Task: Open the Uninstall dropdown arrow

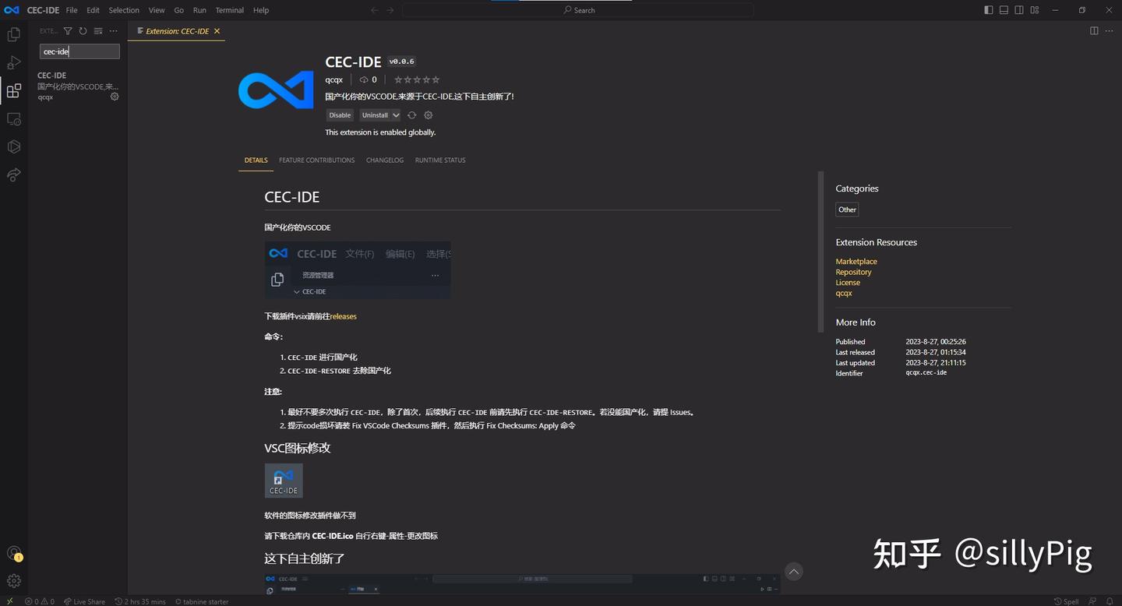Action: [x=394, y=115]
